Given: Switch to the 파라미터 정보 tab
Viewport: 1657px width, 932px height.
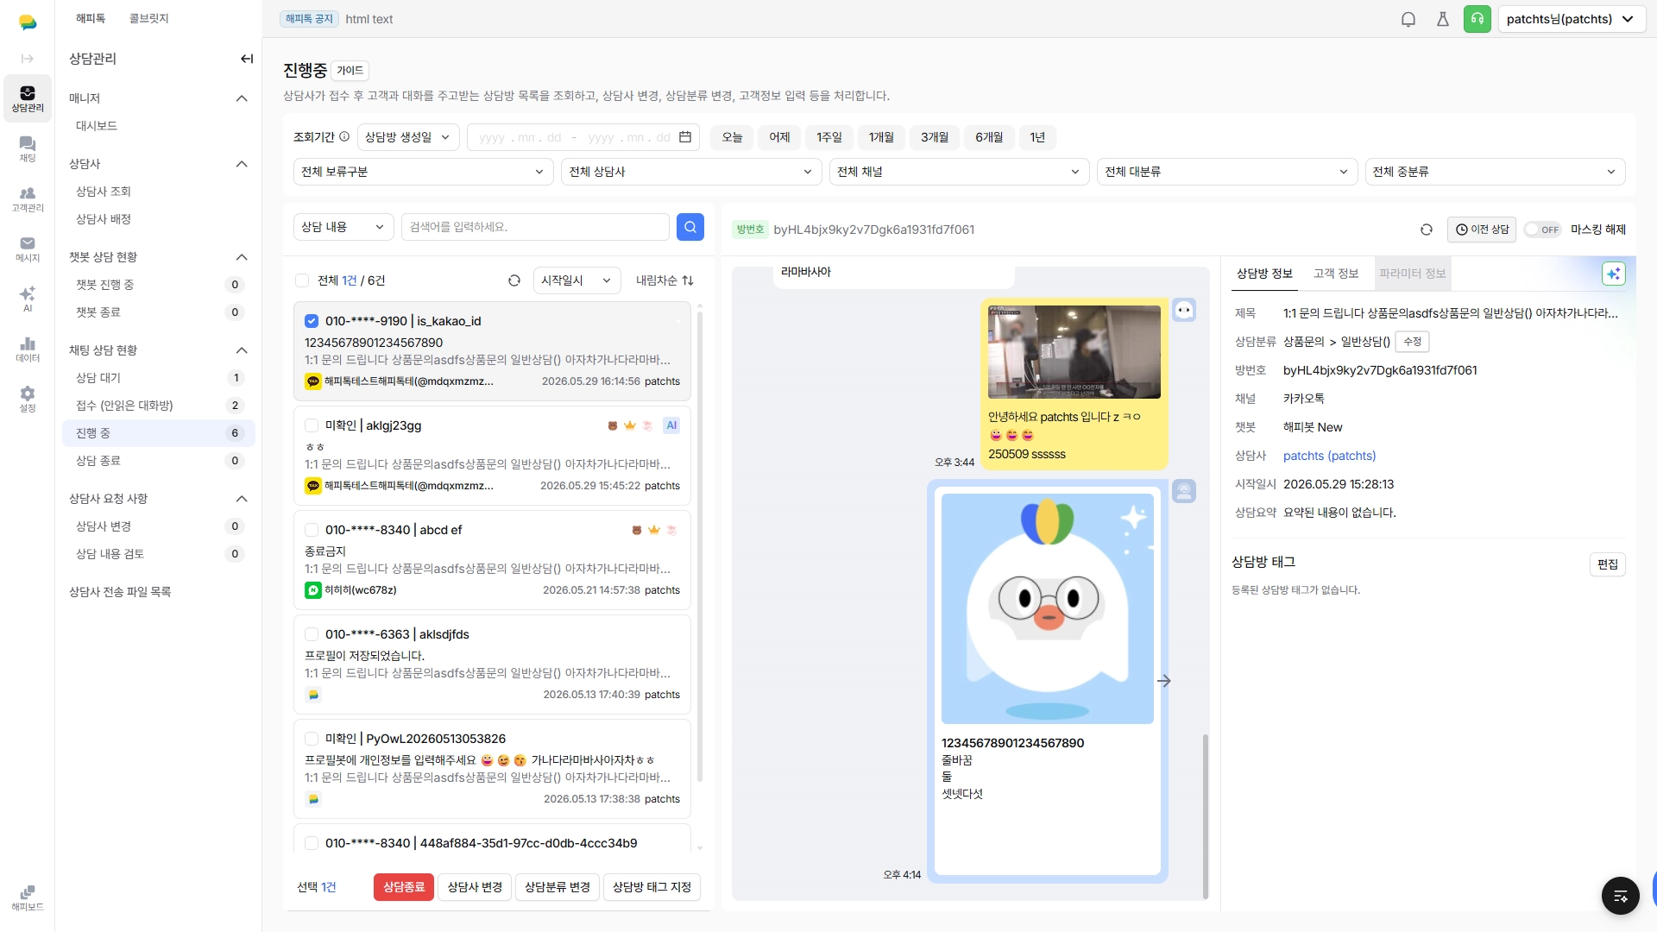Looking at the screenshot, I should point(1412,274).
